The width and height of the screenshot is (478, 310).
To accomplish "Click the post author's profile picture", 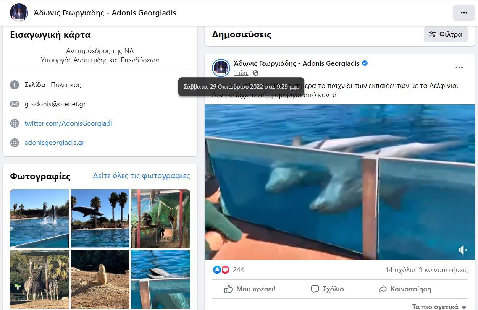I will [221, 68].
